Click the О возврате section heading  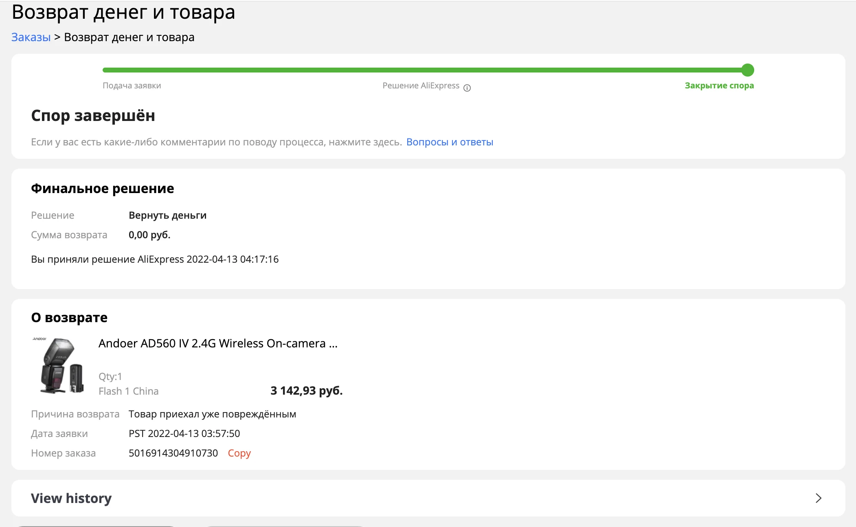pyautogui.click(x=69, y=318)
